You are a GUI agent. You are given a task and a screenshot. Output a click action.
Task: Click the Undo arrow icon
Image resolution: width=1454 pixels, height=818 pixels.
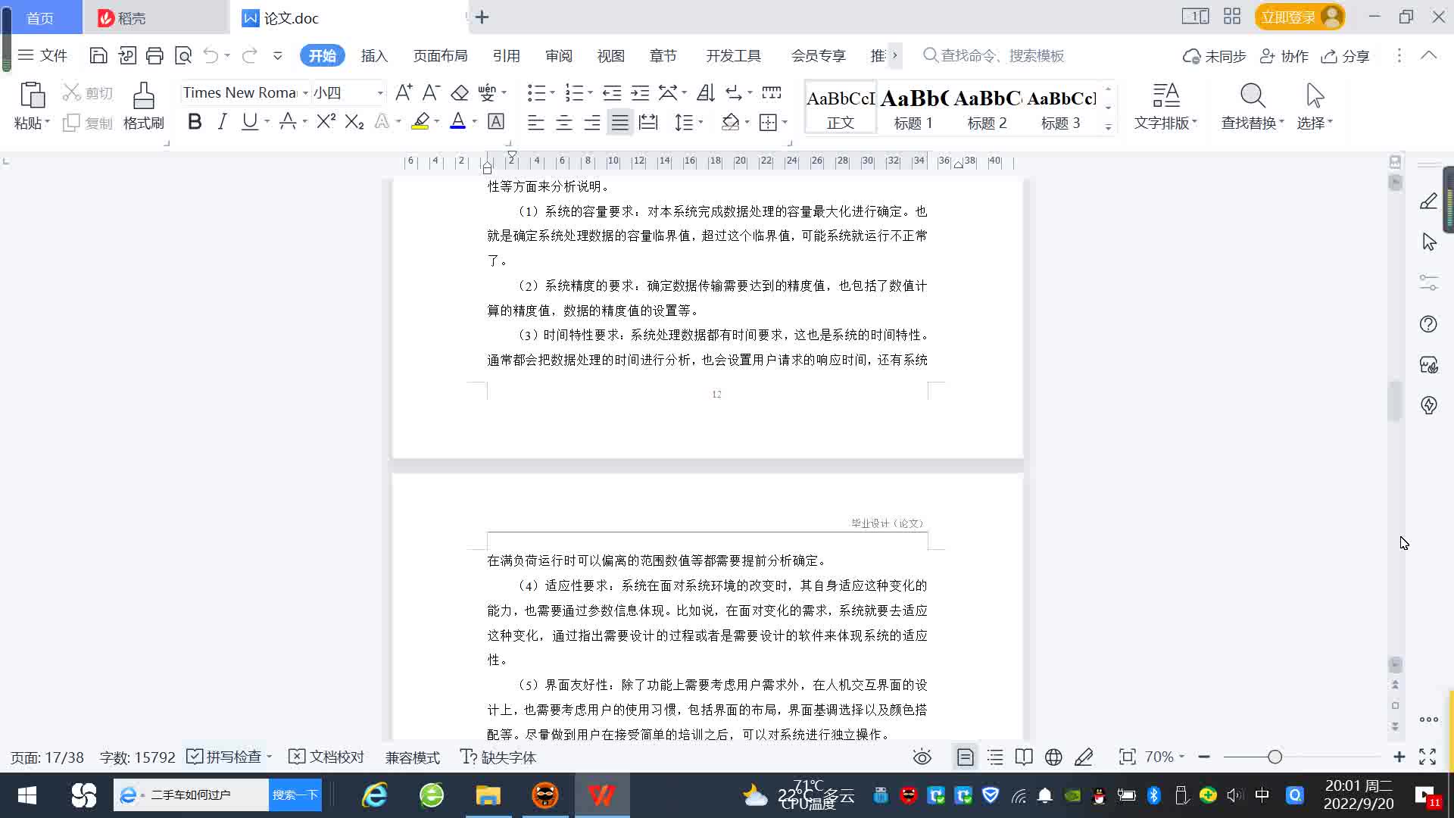[211, 55]
